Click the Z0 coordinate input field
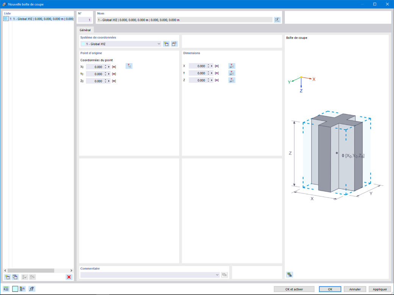 [x=95, y=81]
